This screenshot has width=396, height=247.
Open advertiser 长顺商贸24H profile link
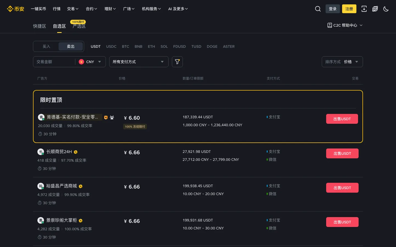tap(59, 152)
